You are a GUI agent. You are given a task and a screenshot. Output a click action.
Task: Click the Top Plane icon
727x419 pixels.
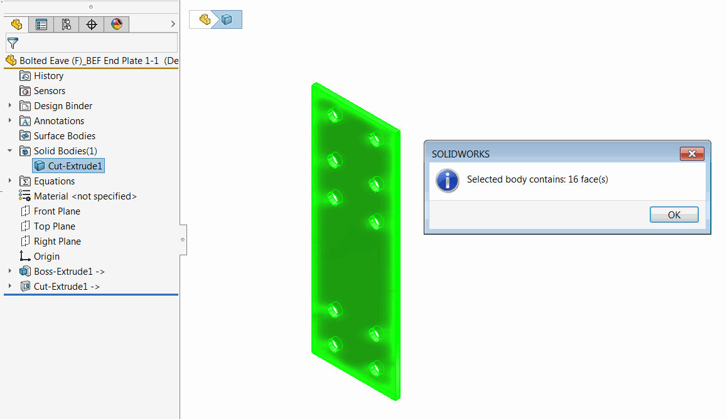[25, 226]
